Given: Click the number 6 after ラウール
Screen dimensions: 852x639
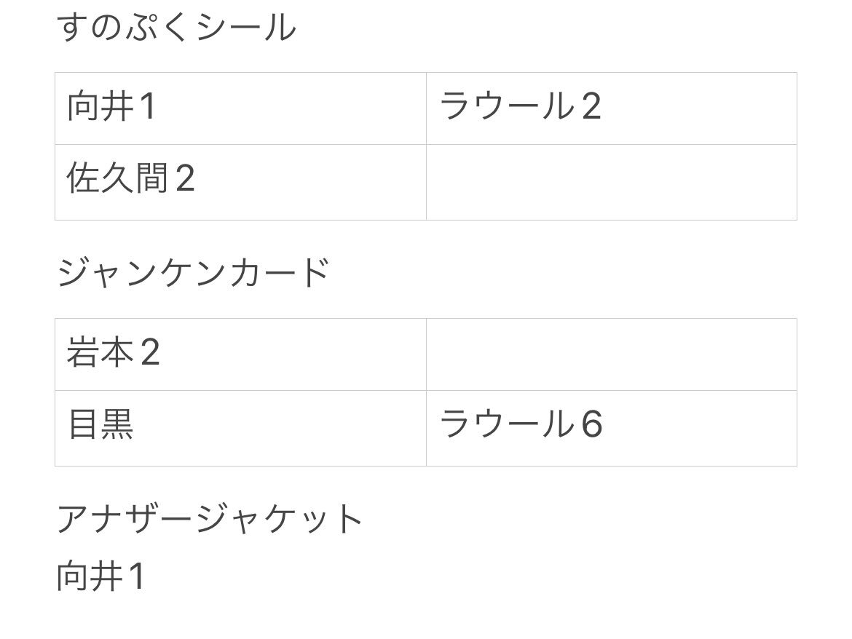Looking at the screenshot, I should point(592,424).
